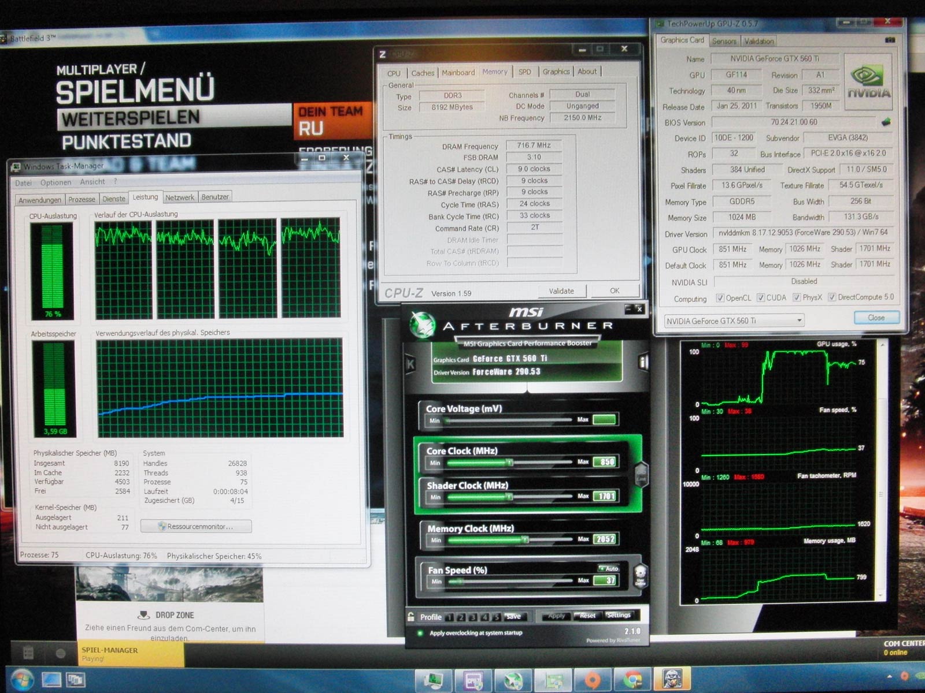This screenshot has width=925, height=693.
Task: Switch to Task Manager Netzwerk tab
Action: [x=180, y=198]
